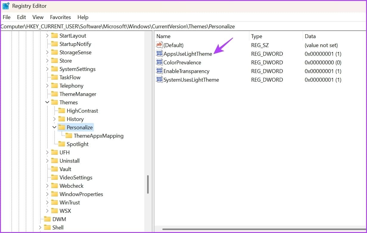Viewport: 367px width, 233px height.
Task: Collapse the Themes key
Action: pyautogui.click(x=47, y=102)
